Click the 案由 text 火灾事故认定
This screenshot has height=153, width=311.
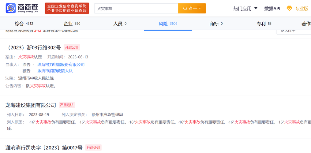point(30,57)
